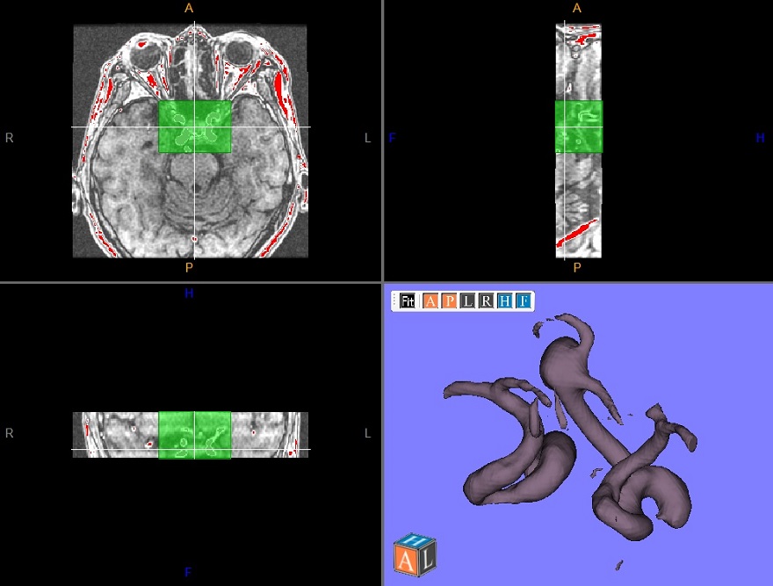Click the Fit view button in 3D toolbar

pyautogui.click(x=408, y=300)
